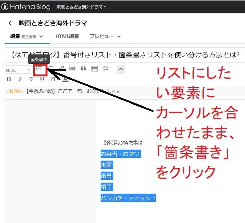Go back with the left arrow
The width and height of the screenshot is (245, 223).
10,23
